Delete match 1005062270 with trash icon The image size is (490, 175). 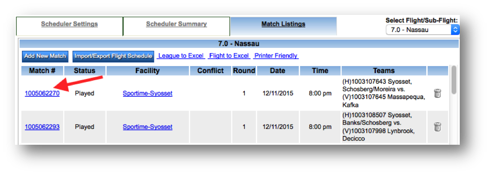(437, 93)
